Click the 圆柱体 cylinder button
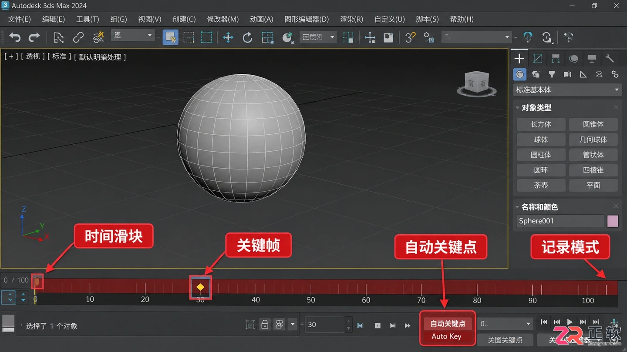 pyautogui.click(x=541, y=155)
